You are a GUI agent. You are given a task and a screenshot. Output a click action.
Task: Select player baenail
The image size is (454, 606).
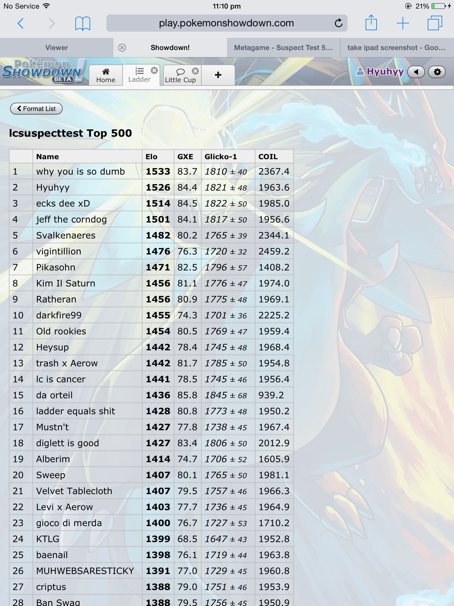pos(52,555)
